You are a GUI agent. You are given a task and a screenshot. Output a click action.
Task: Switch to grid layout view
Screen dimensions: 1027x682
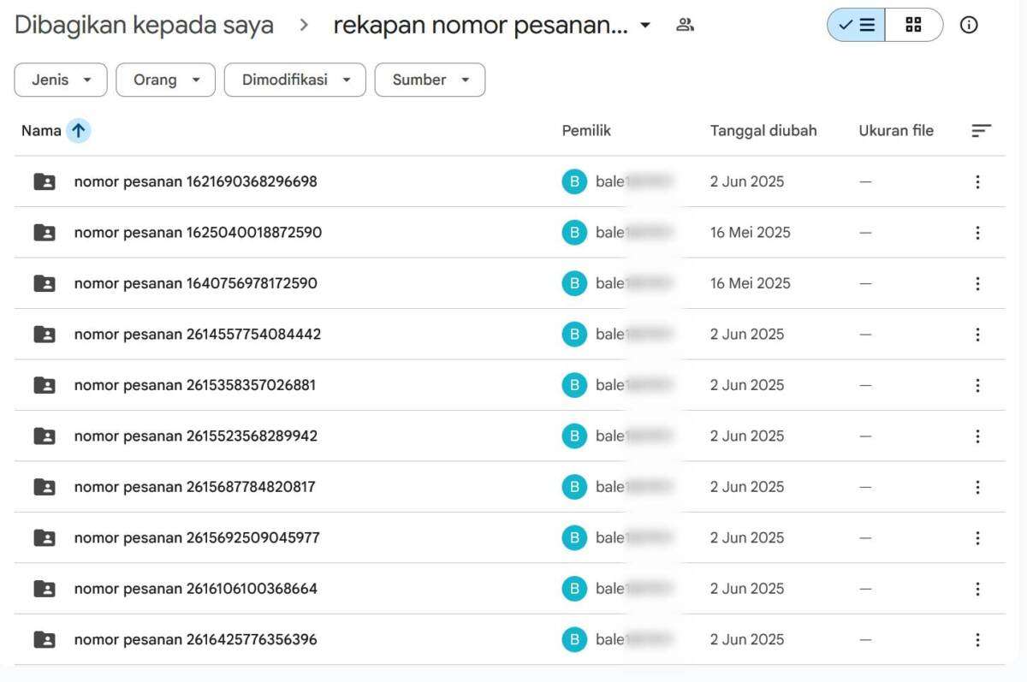click(x=913, y=26)
